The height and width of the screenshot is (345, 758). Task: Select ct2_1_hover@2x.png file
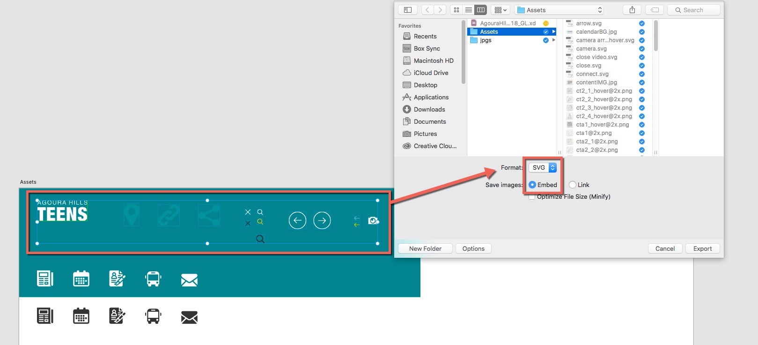click(x=603, y=90)
